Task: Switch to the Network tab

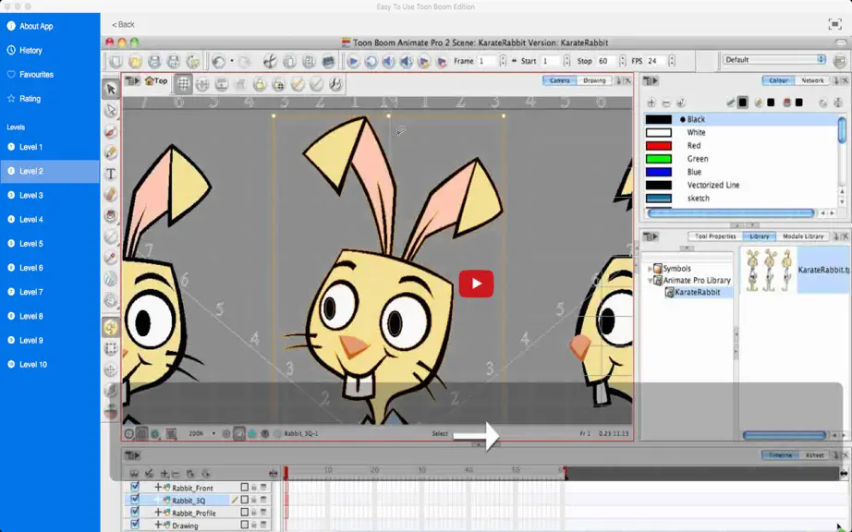Action: click(812, 80)
